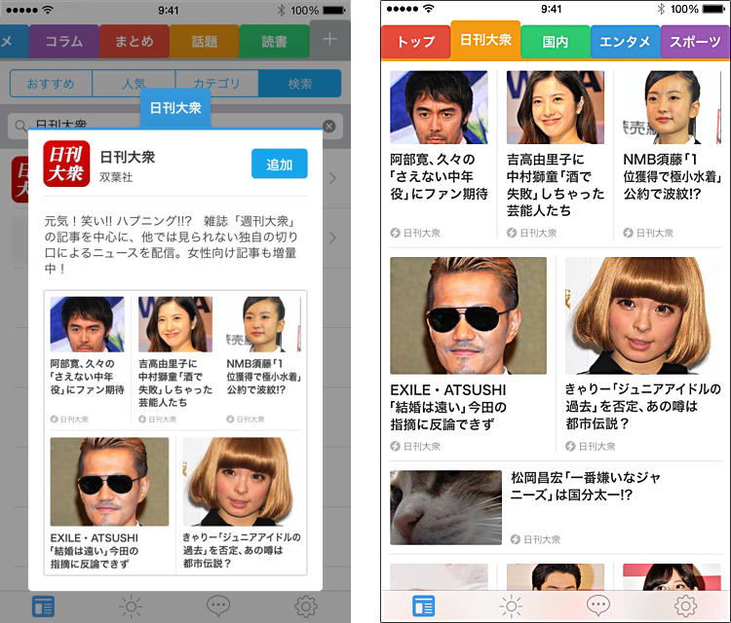Choose the 検索 segment

pyautogui.click(x=300, y=84)
